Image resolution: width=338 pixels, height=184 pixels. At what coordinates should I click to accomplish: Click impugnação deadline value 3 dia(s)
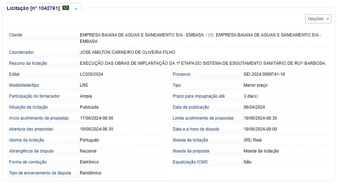[x=251, y=96]
